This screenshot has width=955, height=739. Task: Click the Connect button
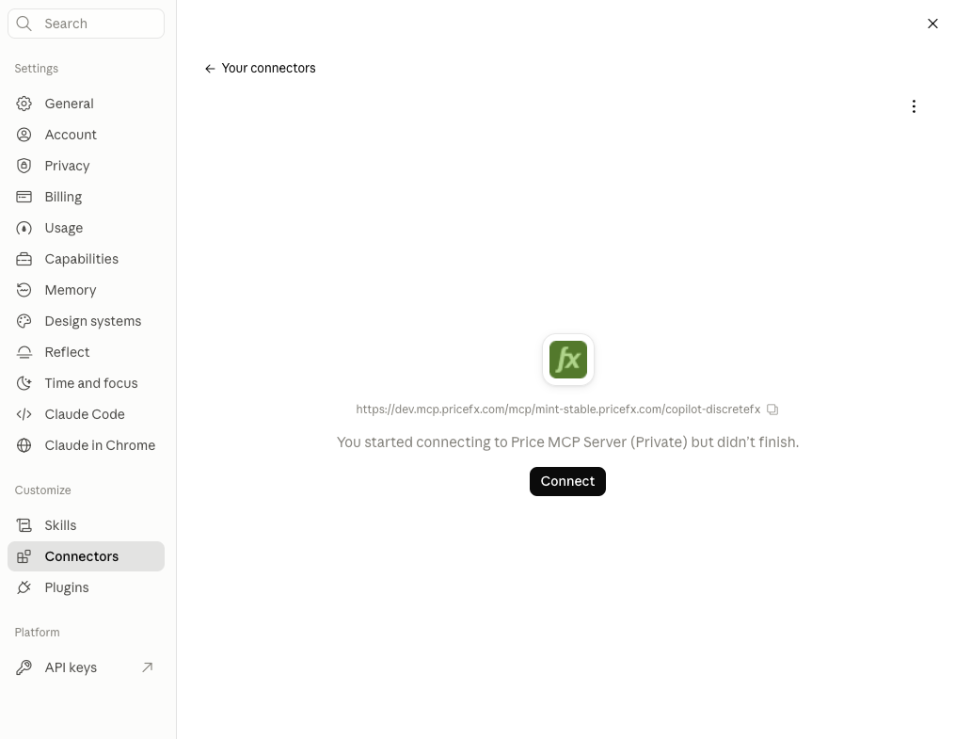pos(567,481)
